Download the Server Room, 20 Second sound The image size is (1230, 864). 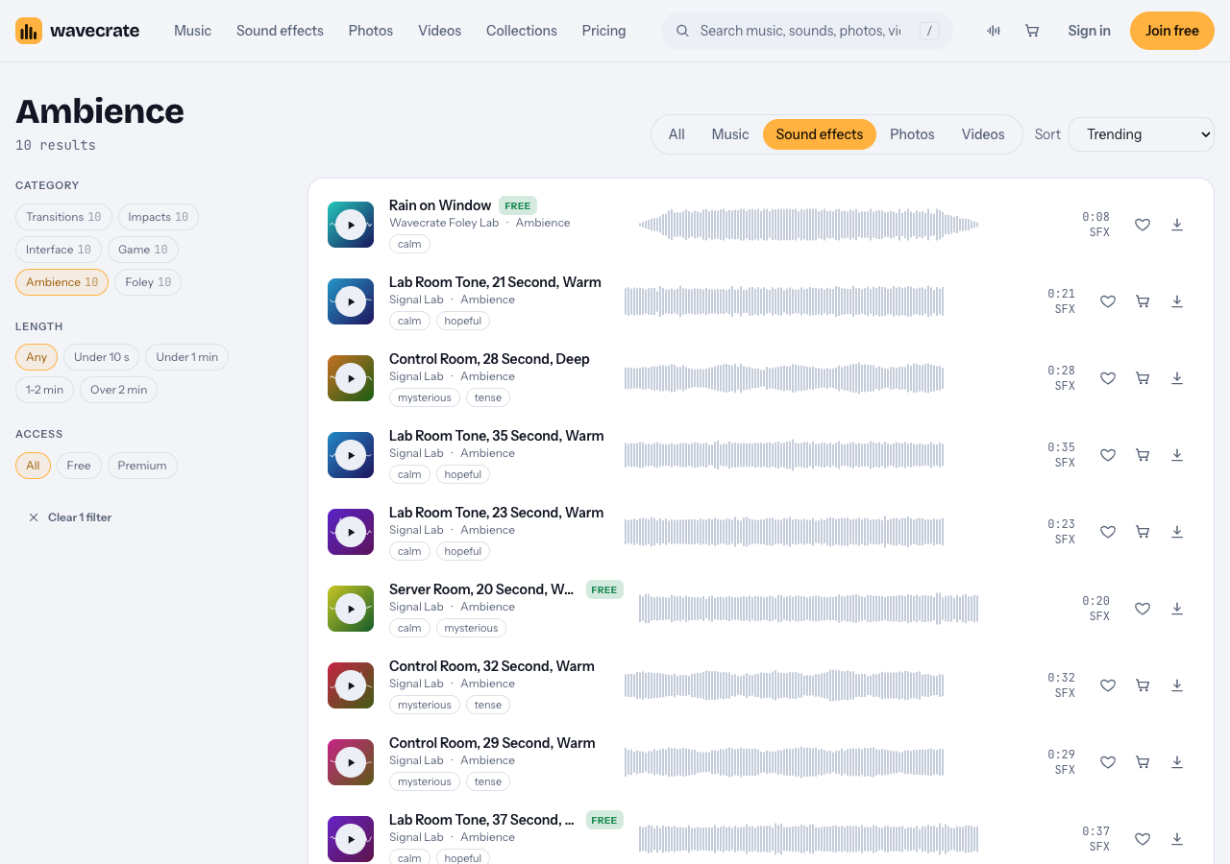coord(1177,609)
